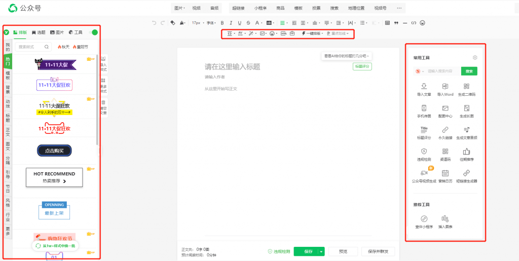Click the 保存并群发 button
Viewport: 519px width, 261px height.
click(x=378, y=251)
